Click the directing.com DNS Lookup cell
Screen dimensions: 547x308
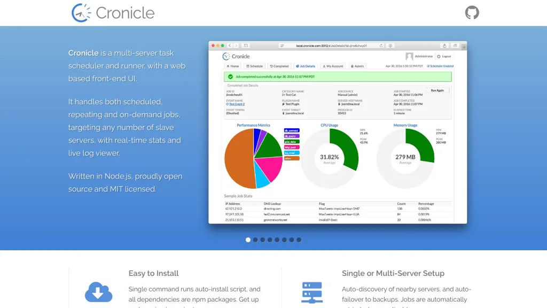pos(272,209)
